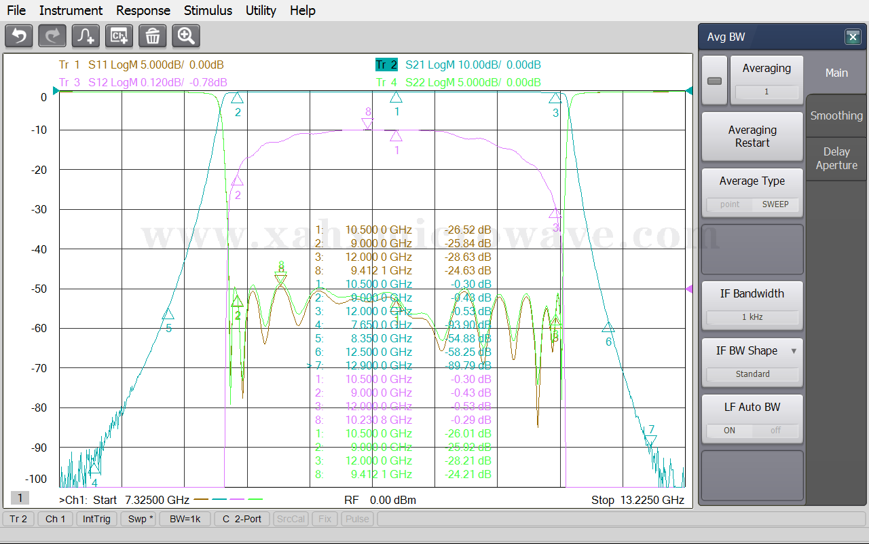Open the Swp sweep status selector

coord(141,519)
